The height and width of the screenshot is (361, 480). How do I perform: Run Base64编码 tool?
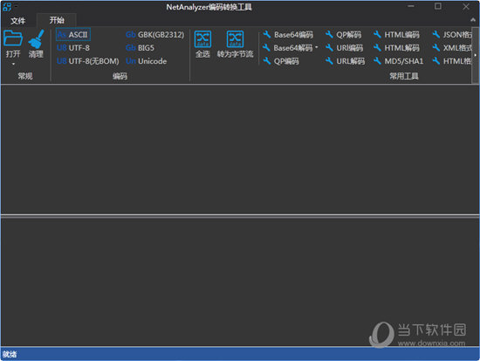(x=288, y=35)
